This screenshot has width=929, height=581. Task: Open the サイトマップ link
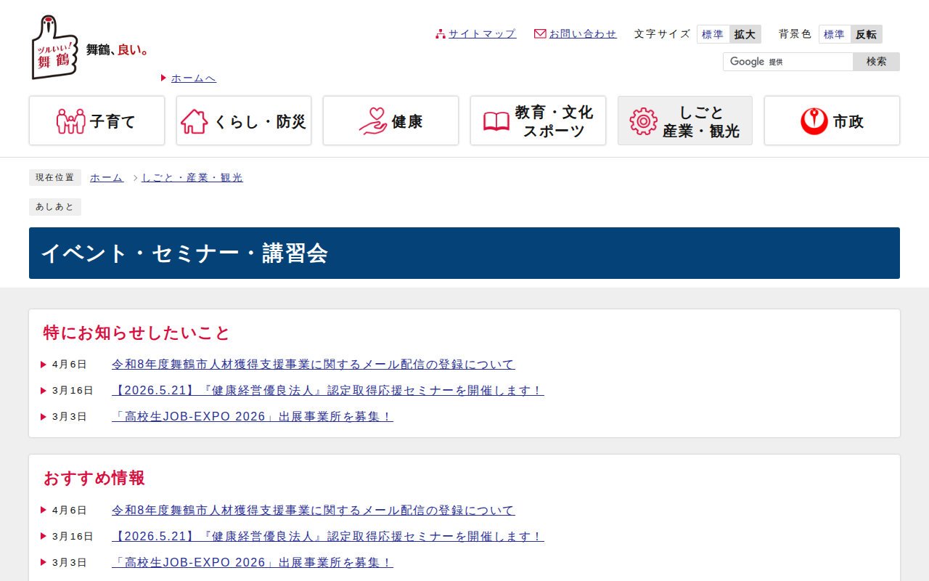click(x=482, y=34)
